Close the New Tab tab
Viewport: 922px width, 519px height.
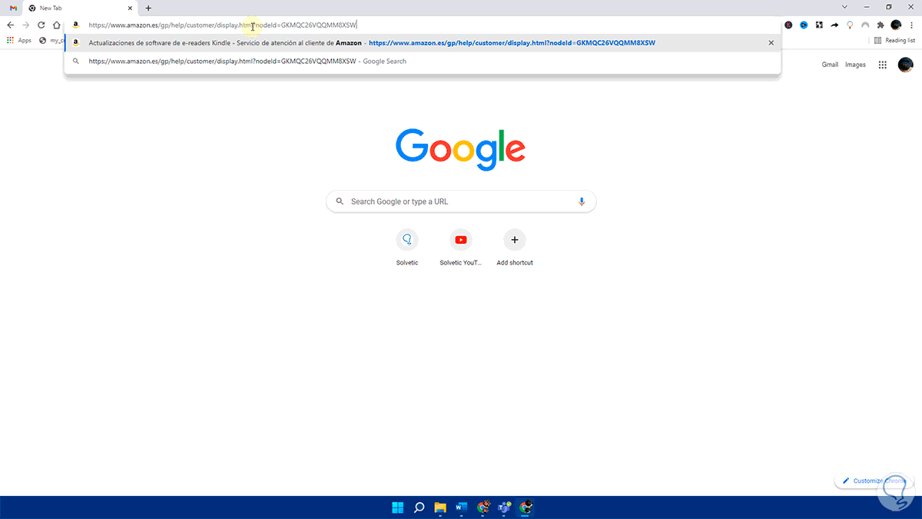click(x=130, y=8)
